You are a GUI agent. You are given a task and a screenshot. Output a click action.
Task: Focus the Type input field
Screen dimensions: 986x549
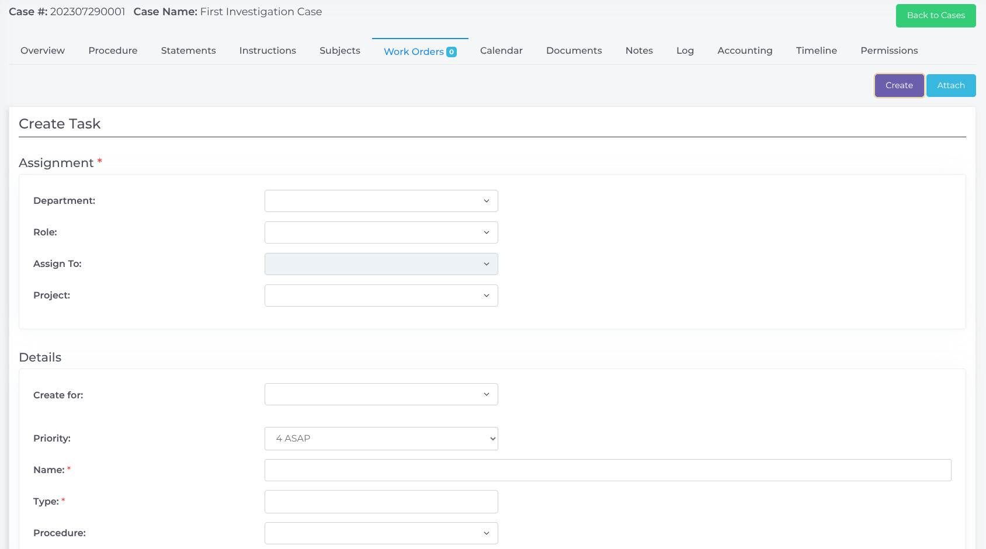pyautogui.click(x=381, y=502)
